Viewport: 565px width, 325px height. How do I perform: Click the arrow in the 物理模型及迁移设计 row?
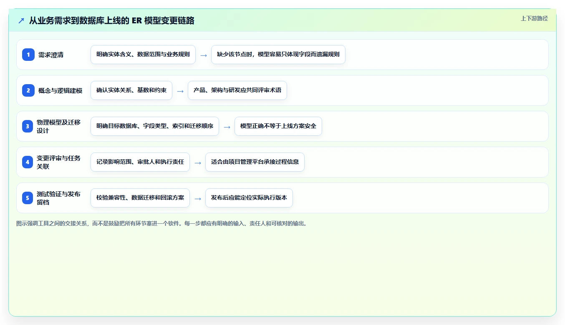[x=227, y=127]
